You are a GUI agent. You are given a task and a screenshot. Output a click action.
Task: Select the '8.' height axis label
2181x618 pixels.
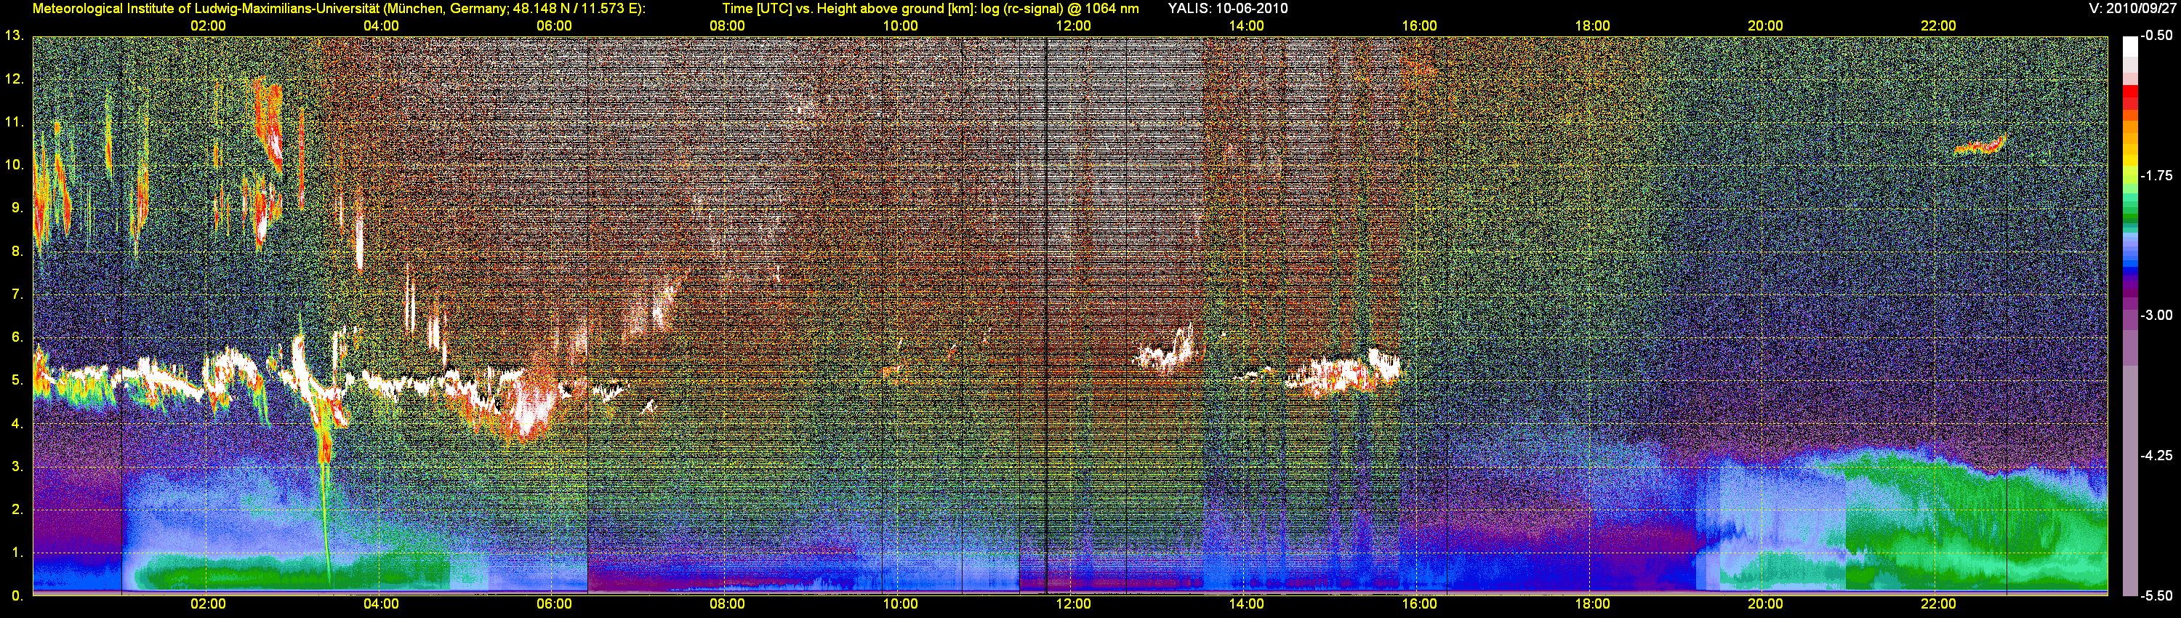pos(17,252)
